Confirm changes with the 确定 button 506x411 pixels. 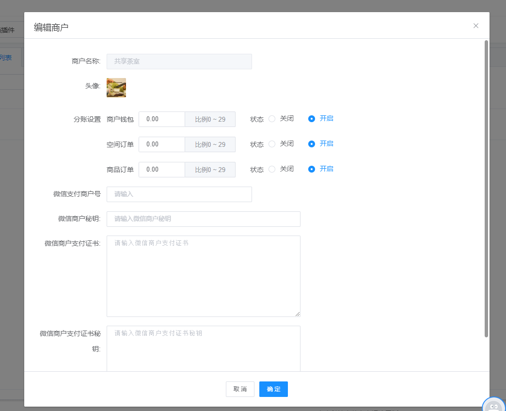click(x=273, y=389)
